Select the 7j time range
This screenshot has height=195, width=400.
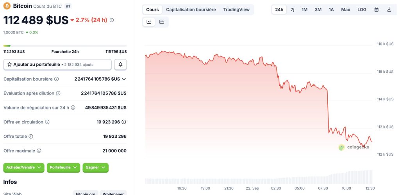point(292,10)
